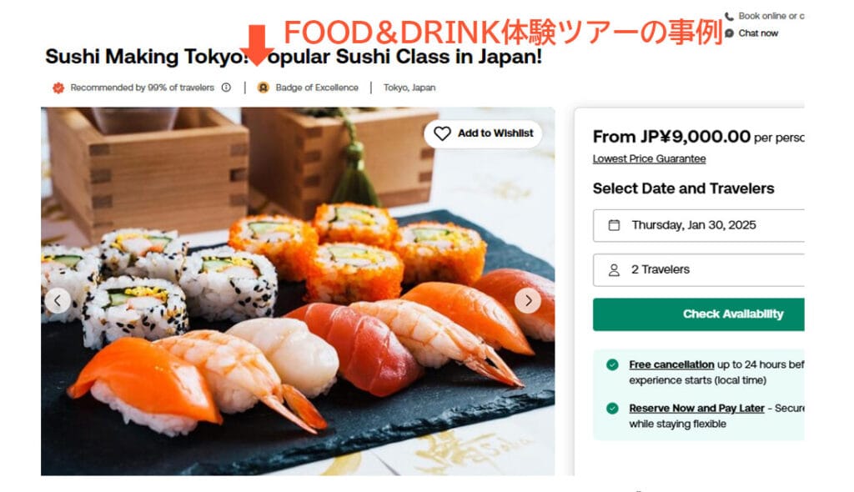Click the main sushi platter photo

click(x=298, y=292)
